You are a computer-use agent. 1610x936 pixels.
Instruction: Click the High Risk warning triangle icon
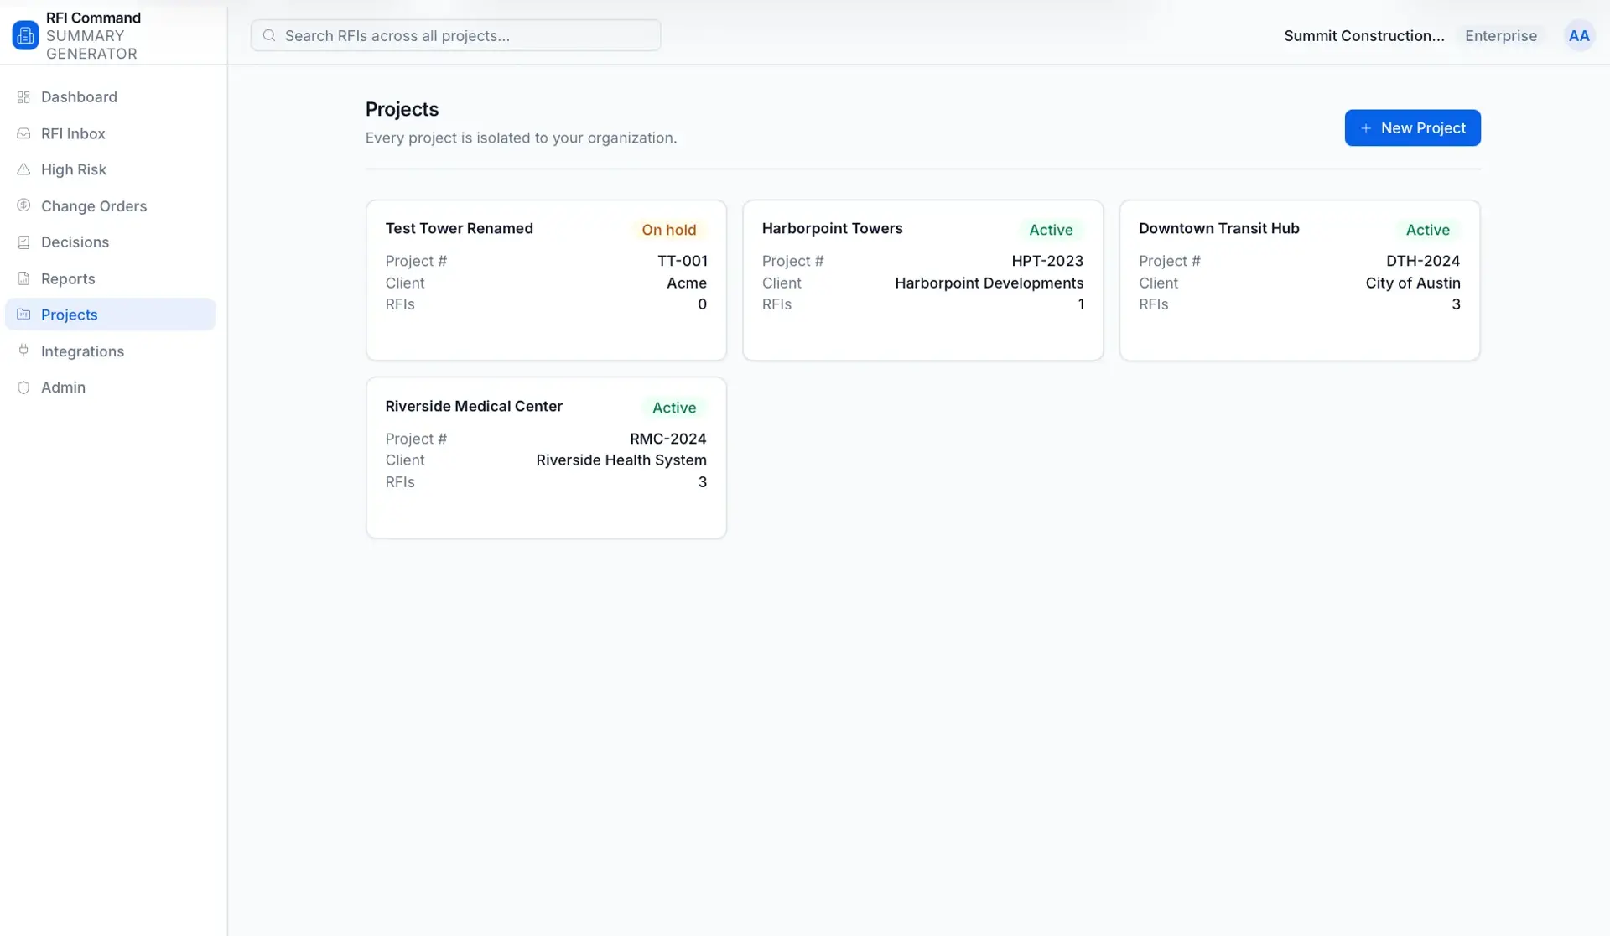click(23, 169)
